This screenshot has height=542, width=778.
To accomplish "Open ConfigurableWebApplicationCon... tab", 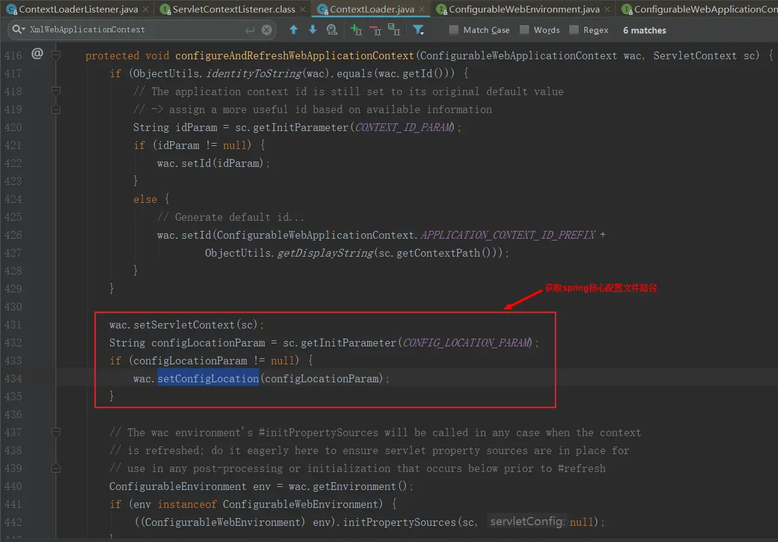I will click(706, 10).
